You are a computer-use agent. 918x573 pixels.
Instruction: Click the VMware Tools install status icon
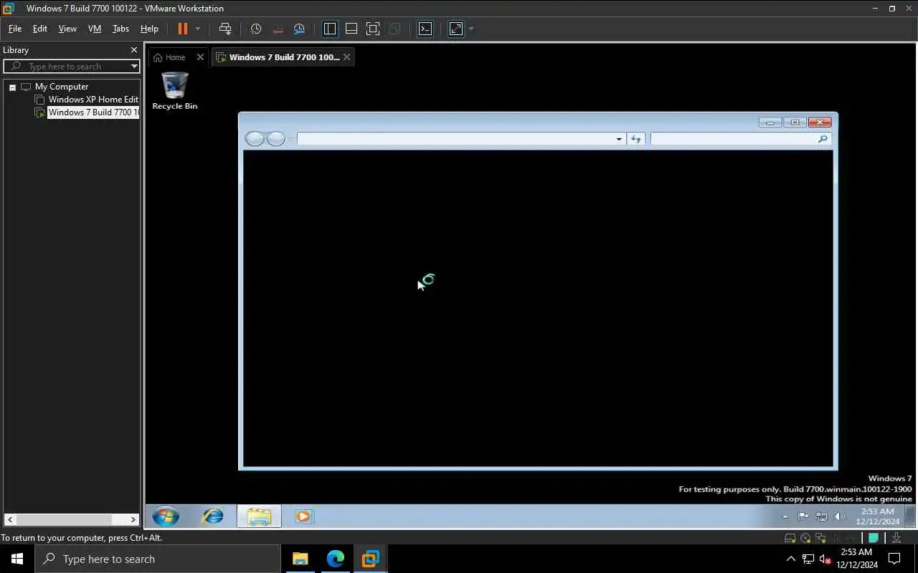[x=896, y=538]
